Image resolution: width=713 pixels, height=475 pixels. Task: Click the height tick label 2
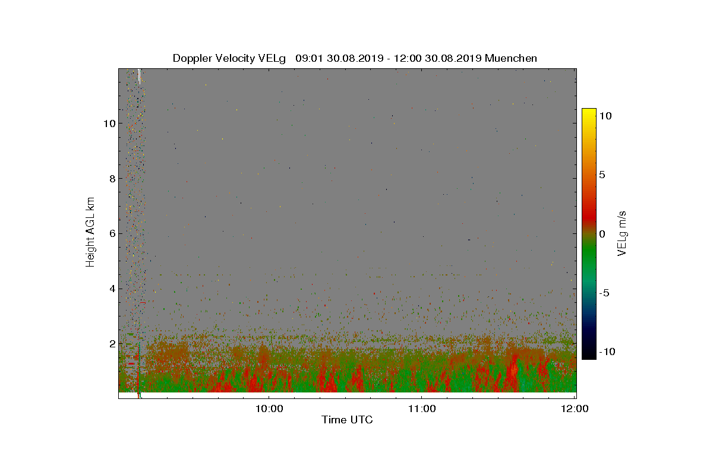pyautogui.click(x=111, y=344)
